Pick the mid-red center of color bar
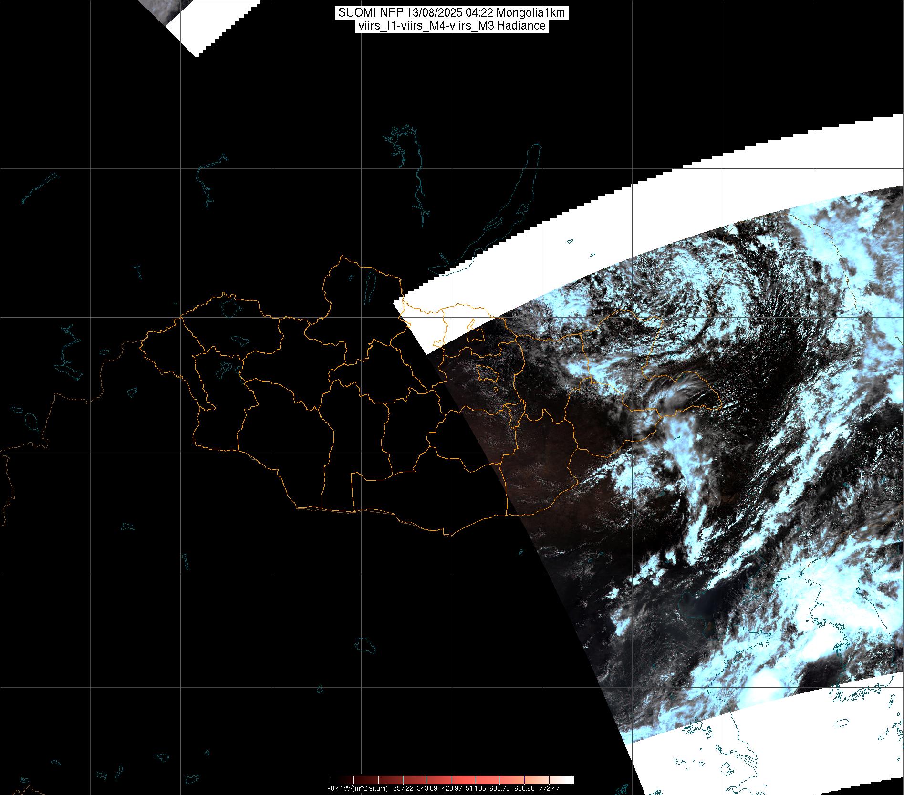904x795 pixels. coord(451,780)
